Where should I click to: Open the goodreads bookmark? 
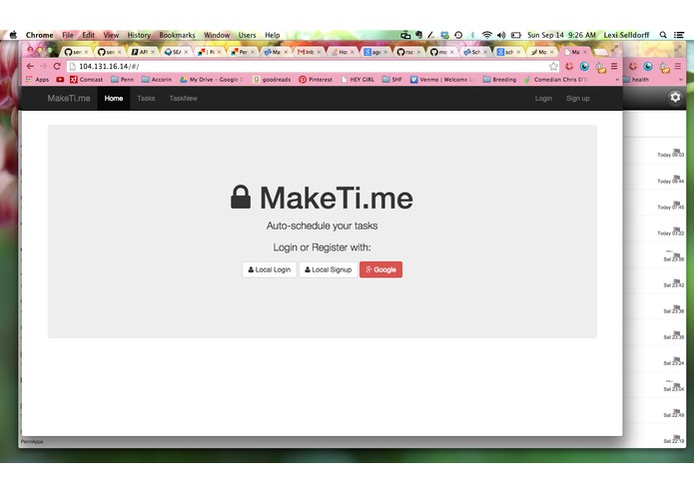(x=272, y=80)
